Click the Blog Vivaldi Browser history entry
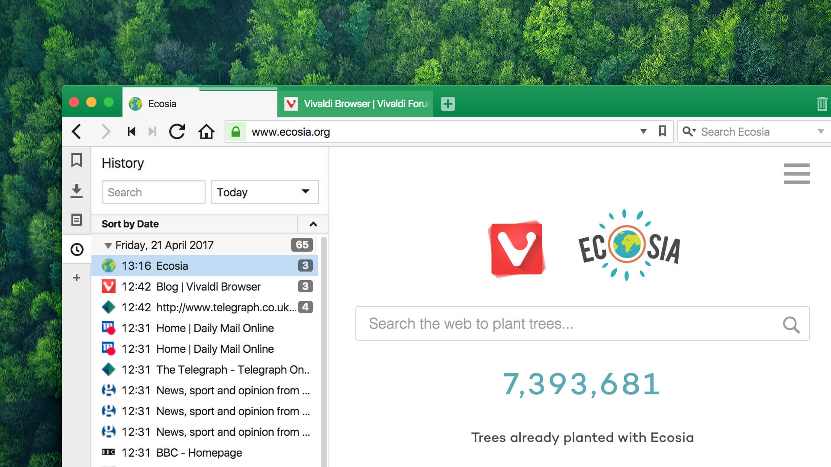 (x=206, y=286)
